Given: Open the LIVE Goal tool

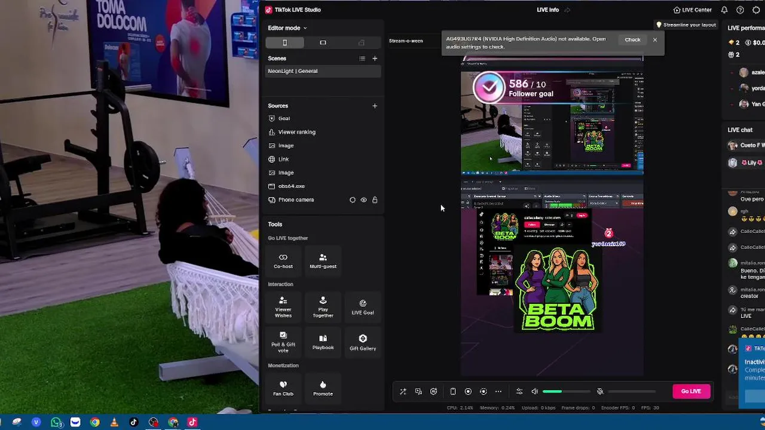Looking at the screenshot, I should pos(363,307).
